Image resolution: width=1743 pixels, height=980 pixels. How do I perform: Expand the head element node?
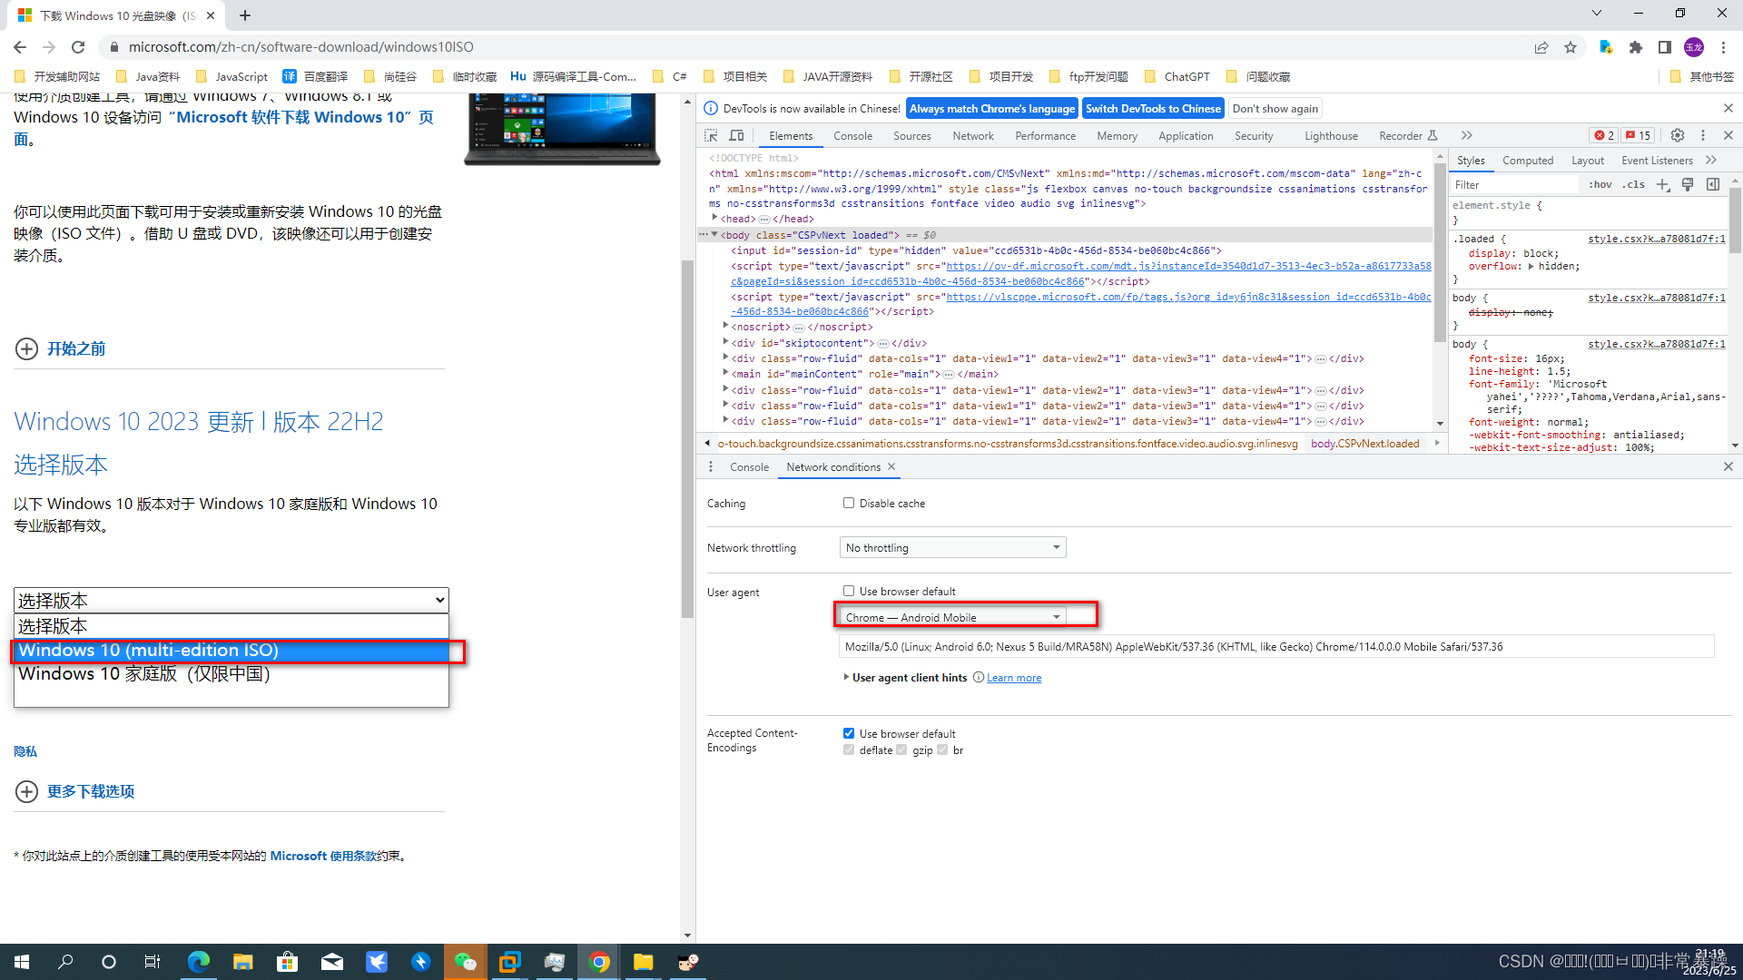tap(715, 218)
